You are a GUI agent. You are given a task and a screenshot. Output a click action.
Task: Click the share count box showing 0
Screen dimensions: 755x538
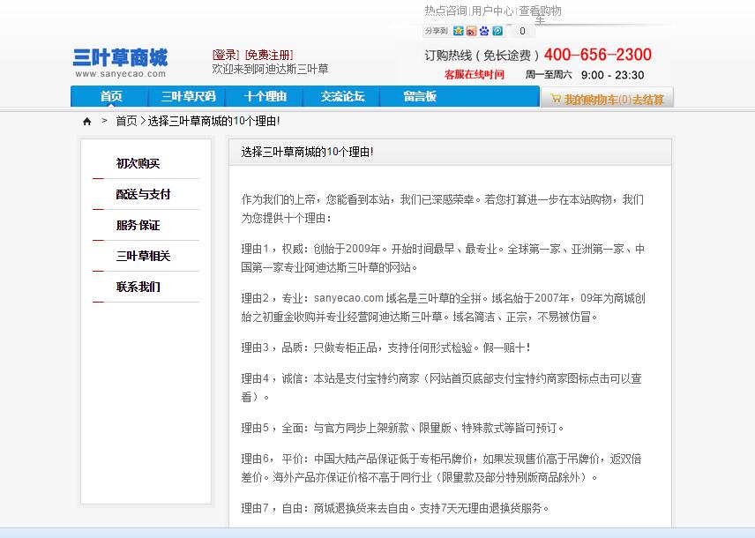(522, 31)
